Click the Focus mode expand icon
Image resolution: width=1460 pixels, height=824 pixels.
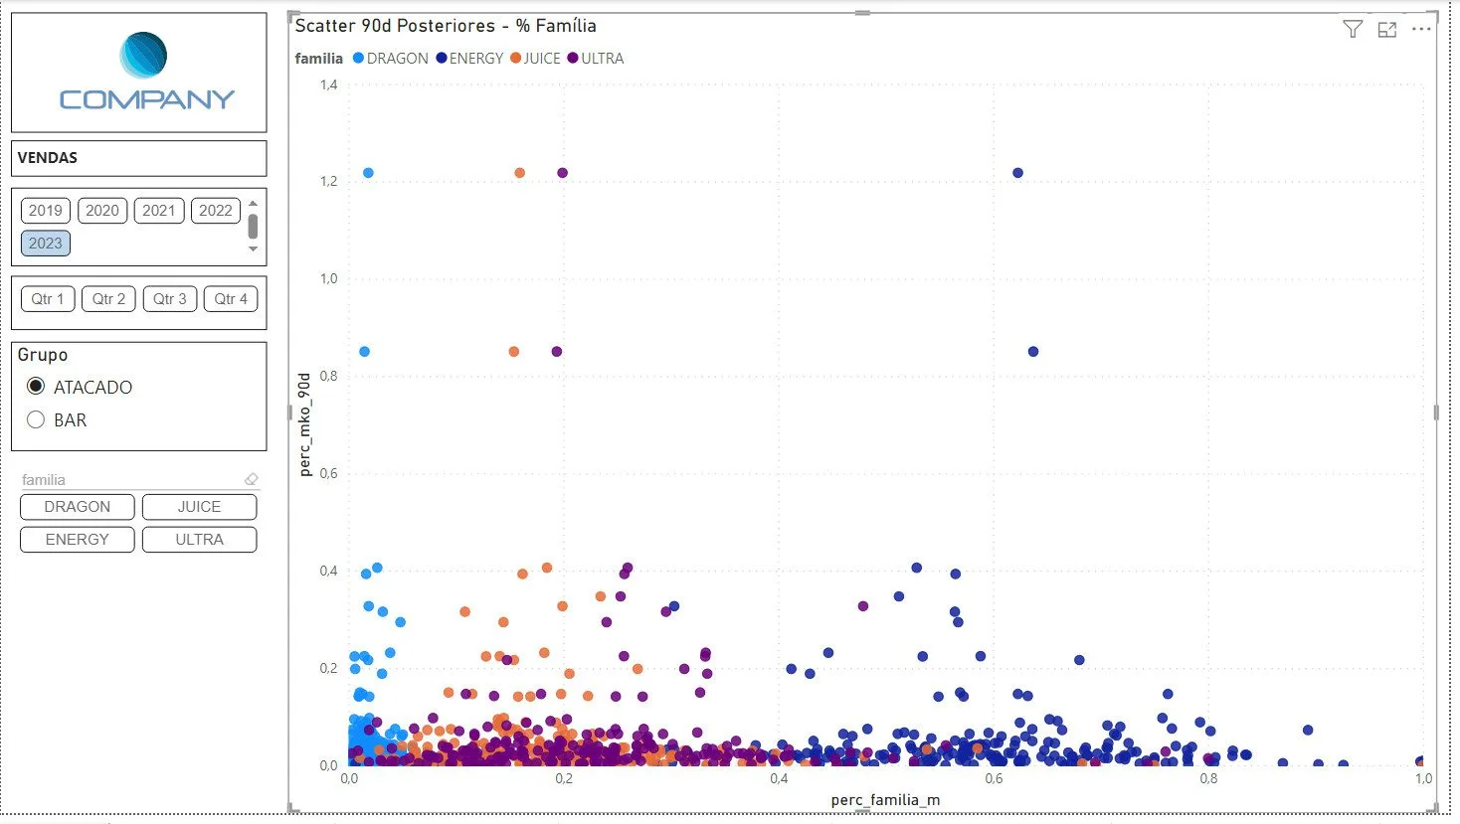click(x=1387, y=30)
